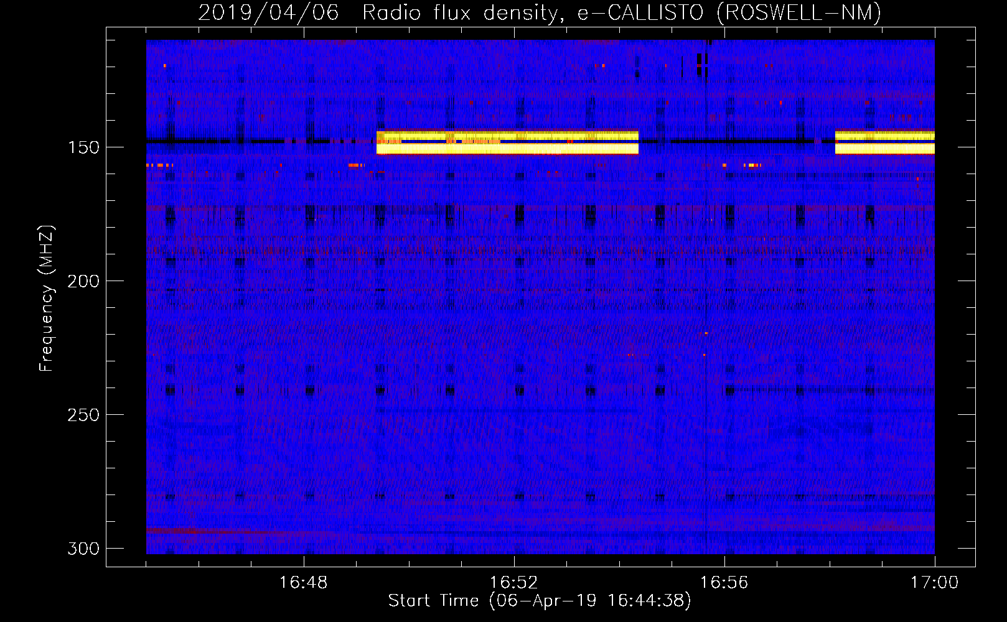Viewport: 1007px width, 622px height.
Task: Click the 16:56 time axis label
Action: pyautogui.click(x=724, y=583)
